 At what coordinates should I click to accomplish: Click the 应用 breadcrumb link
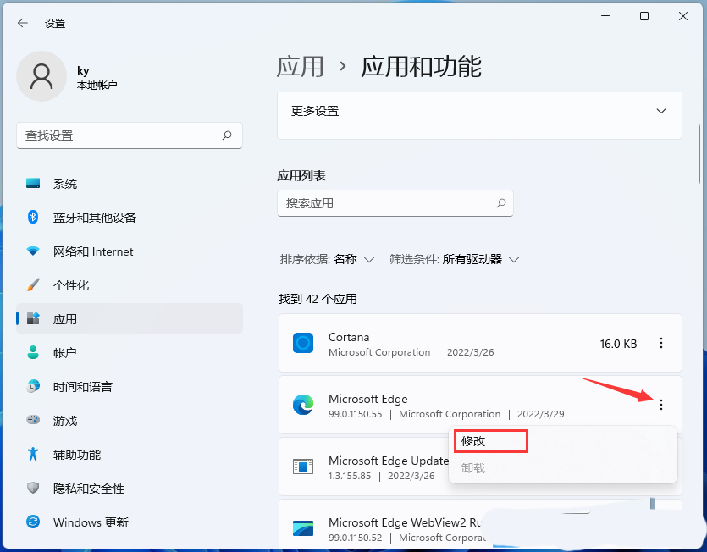[301, 66]
